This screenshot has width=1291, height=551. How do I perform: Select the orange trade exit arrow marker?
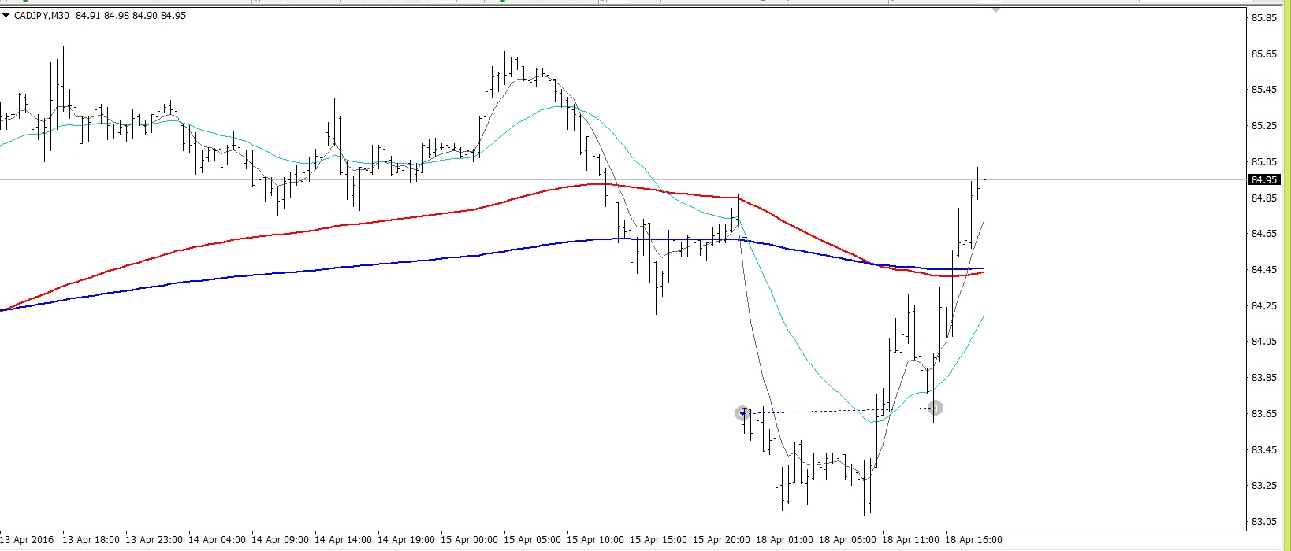coord(936,408)
